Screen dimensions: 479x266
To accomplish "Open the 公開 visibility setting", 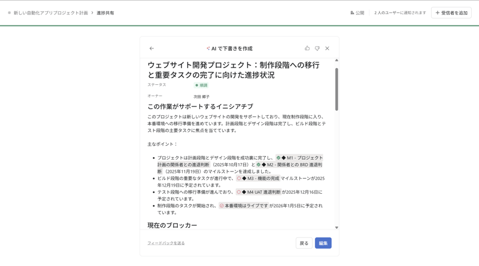I will tap(357, 13).
